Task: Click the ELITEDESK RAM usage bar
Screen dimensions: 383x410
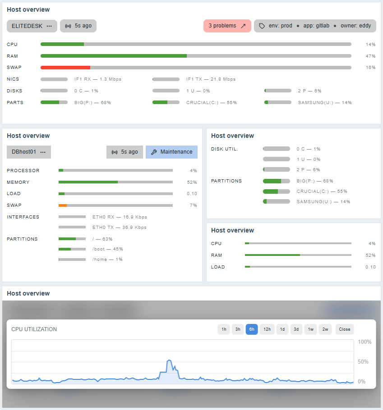Action: pos(196,56)
